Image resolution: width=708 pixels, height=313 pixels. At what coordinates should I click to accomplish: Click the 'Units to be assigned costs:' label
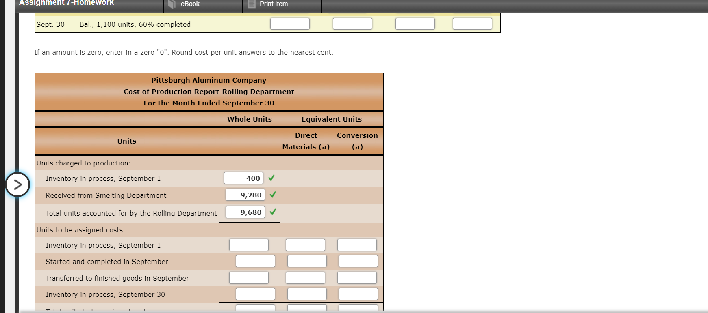coord(81,230)
